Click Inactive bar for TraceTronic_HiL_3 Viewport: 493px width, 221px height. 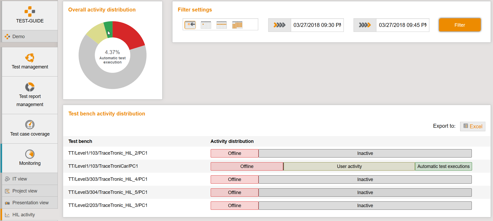pos(365,206)
